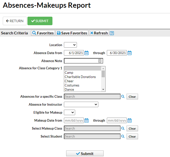The height and width of the screenshot is (157, 170).
Task: Click the Absence Note text field
Action: 83,61
